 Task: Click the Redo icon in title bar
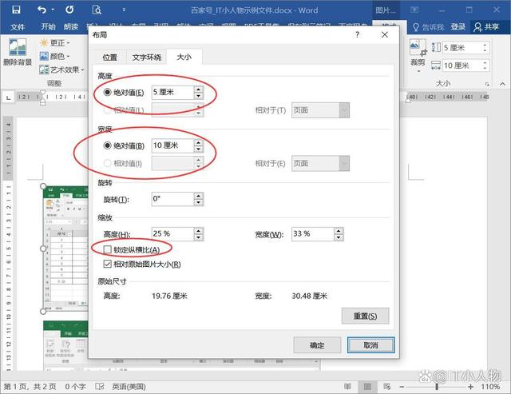(69, 10)
